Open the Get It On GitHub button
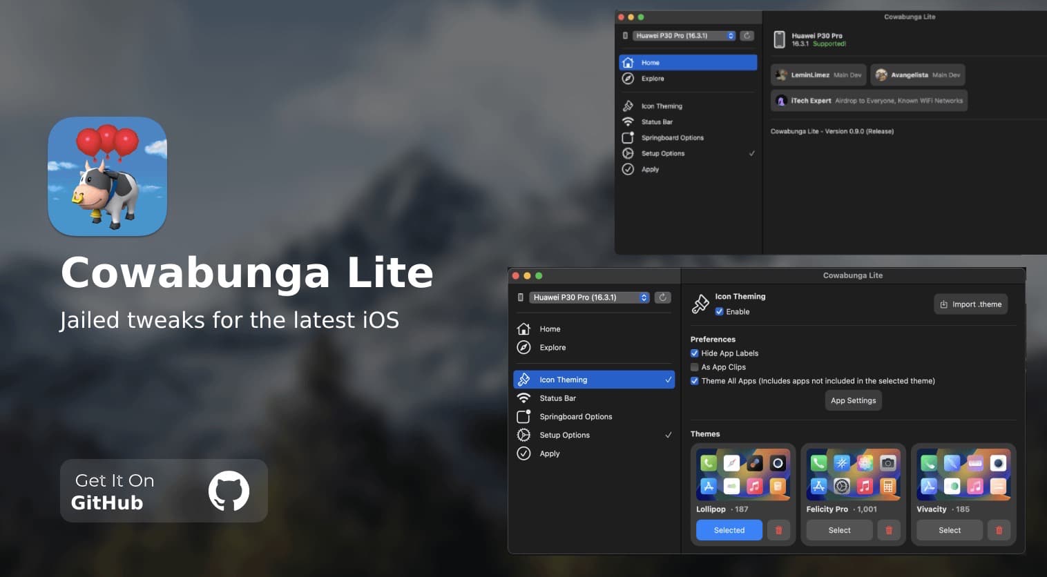This screenshot has width=1047, height=577. click(164, 491)
